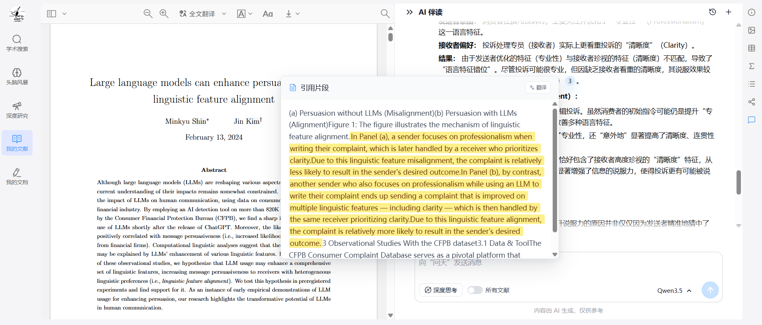This screenshot has width=762, height=325.
Task: Focus the 向“问天”发送消息 input box
Action: pyautogui.click(x=568, y=266)
